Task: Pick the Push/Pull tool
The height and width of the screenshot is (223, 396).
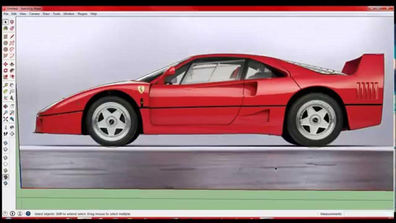Action: coord(12,64)
